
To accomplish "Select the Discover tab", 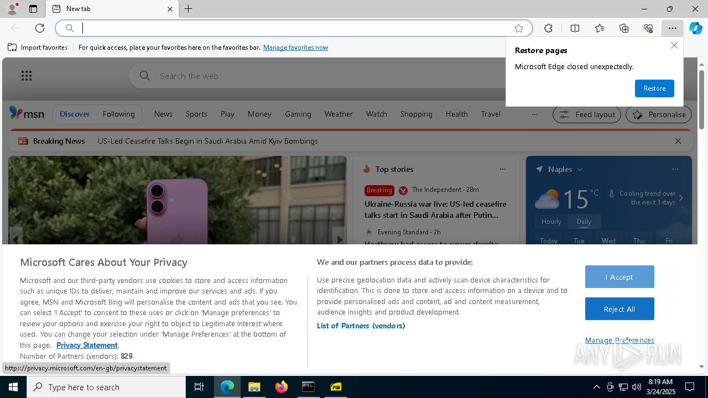I will coord(75,114).
